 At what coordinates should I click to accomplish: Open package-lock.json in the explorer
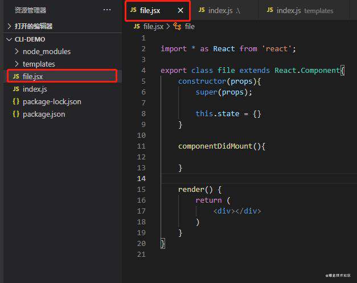tap(52, 101)
